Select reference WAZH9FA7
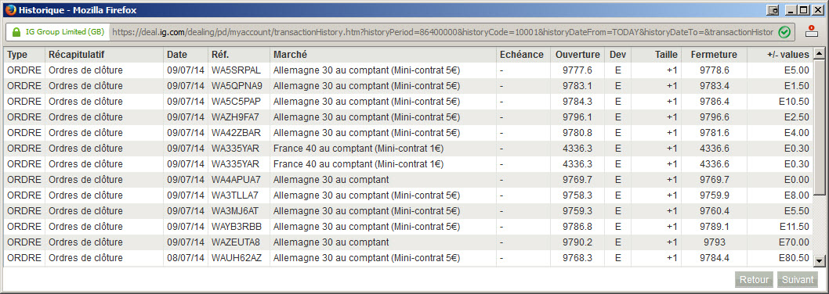Viewport: 829px width, 294px height. [235, 117]
